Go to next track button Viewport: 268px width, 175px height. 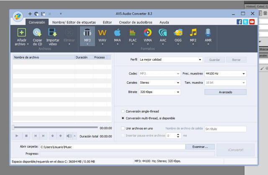point(43,136)
